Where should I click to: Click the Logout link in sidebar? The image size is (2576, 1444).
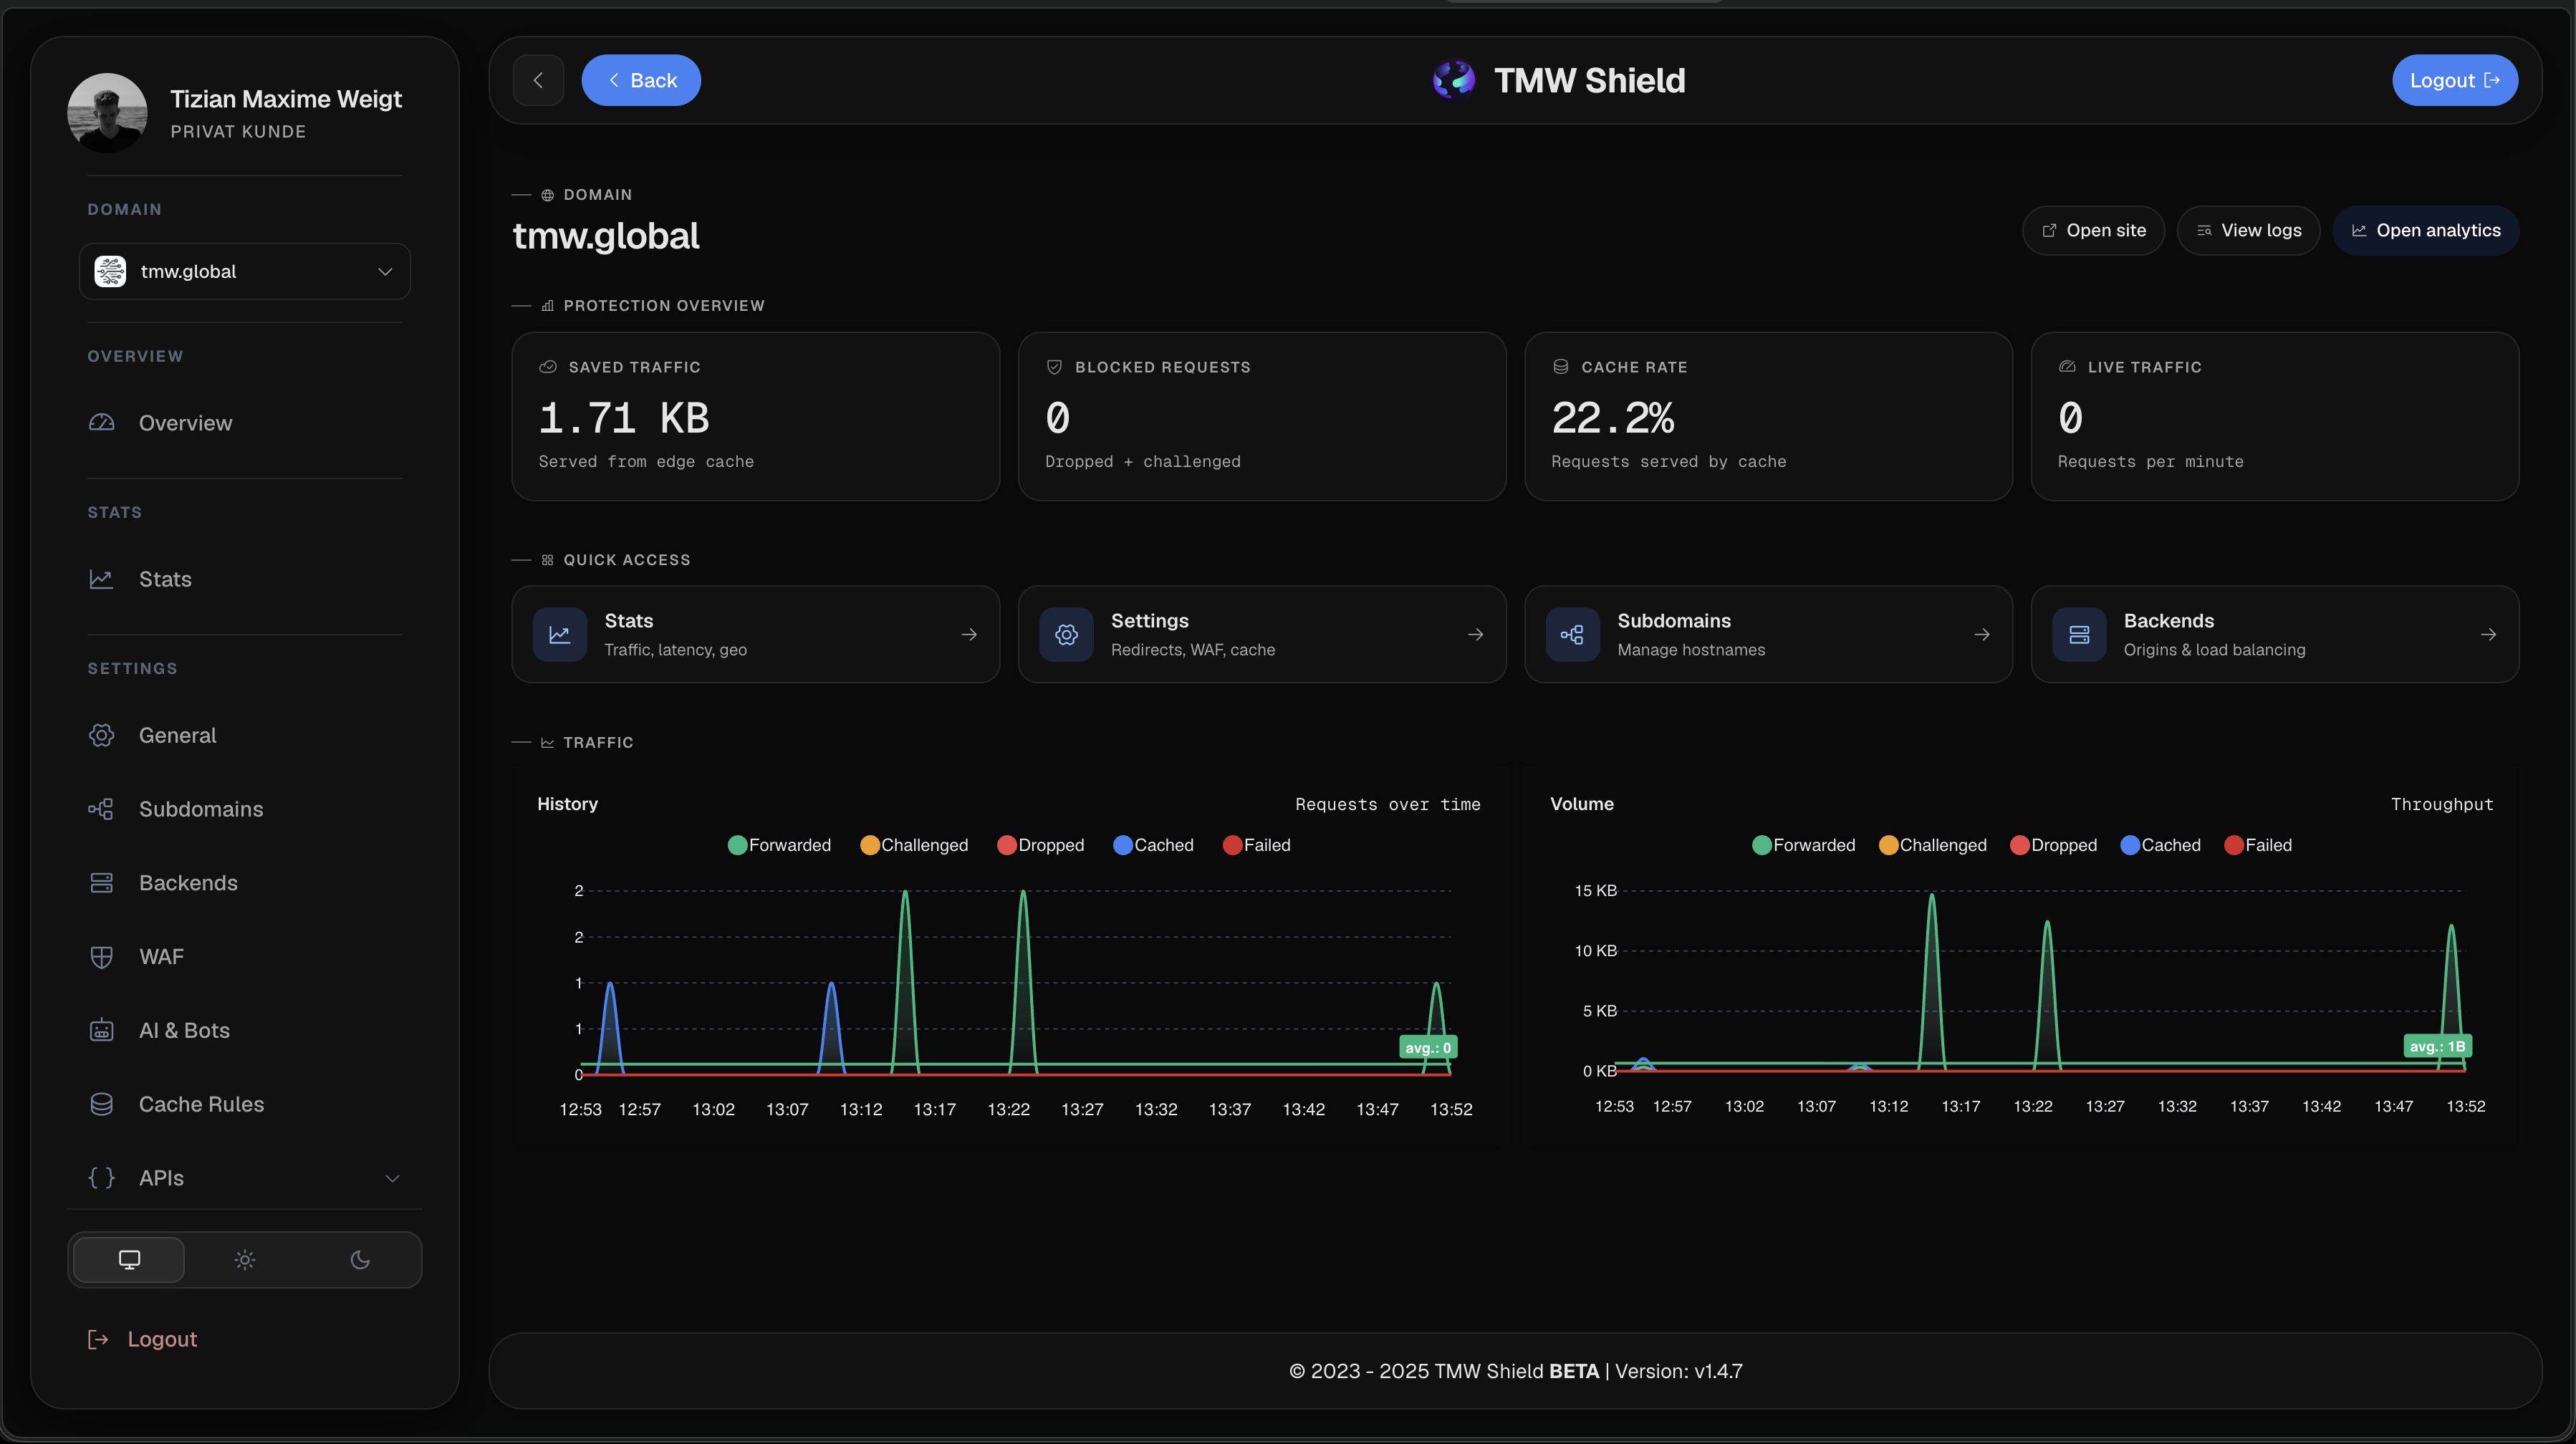(x=143, y=1339)
